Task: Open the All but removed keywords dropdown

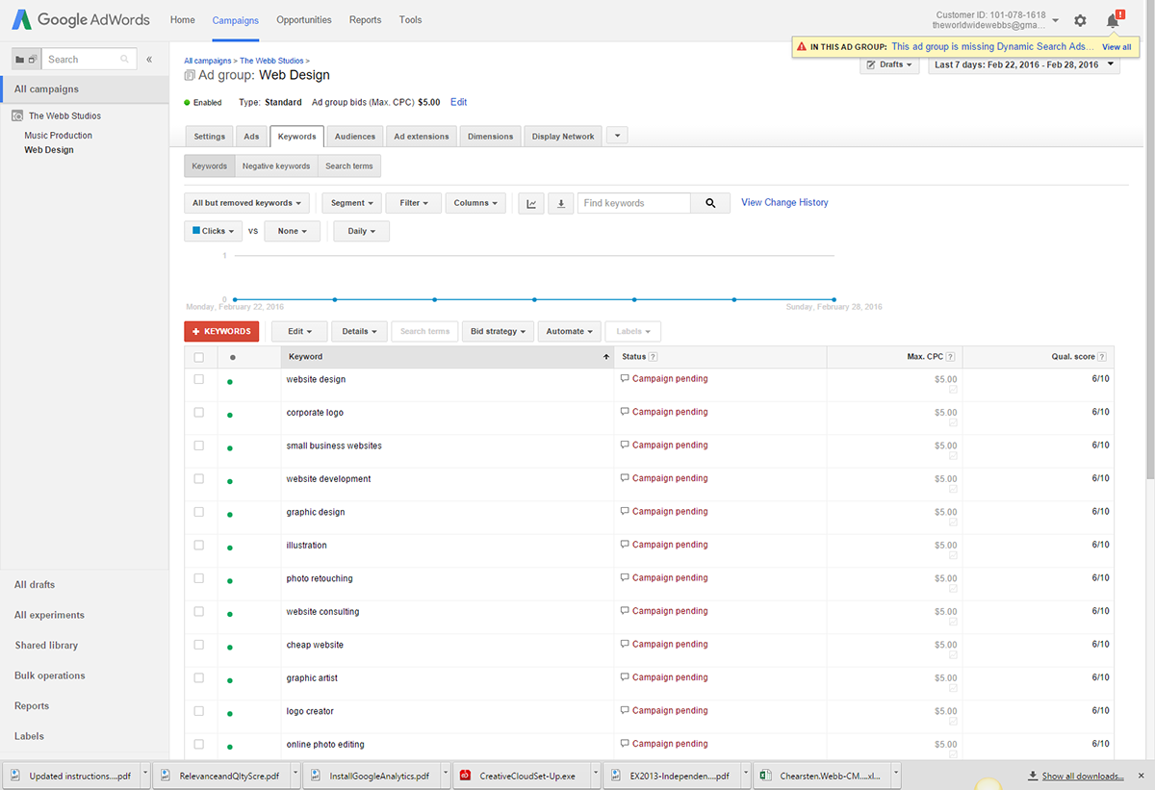Action: [246, 203]
